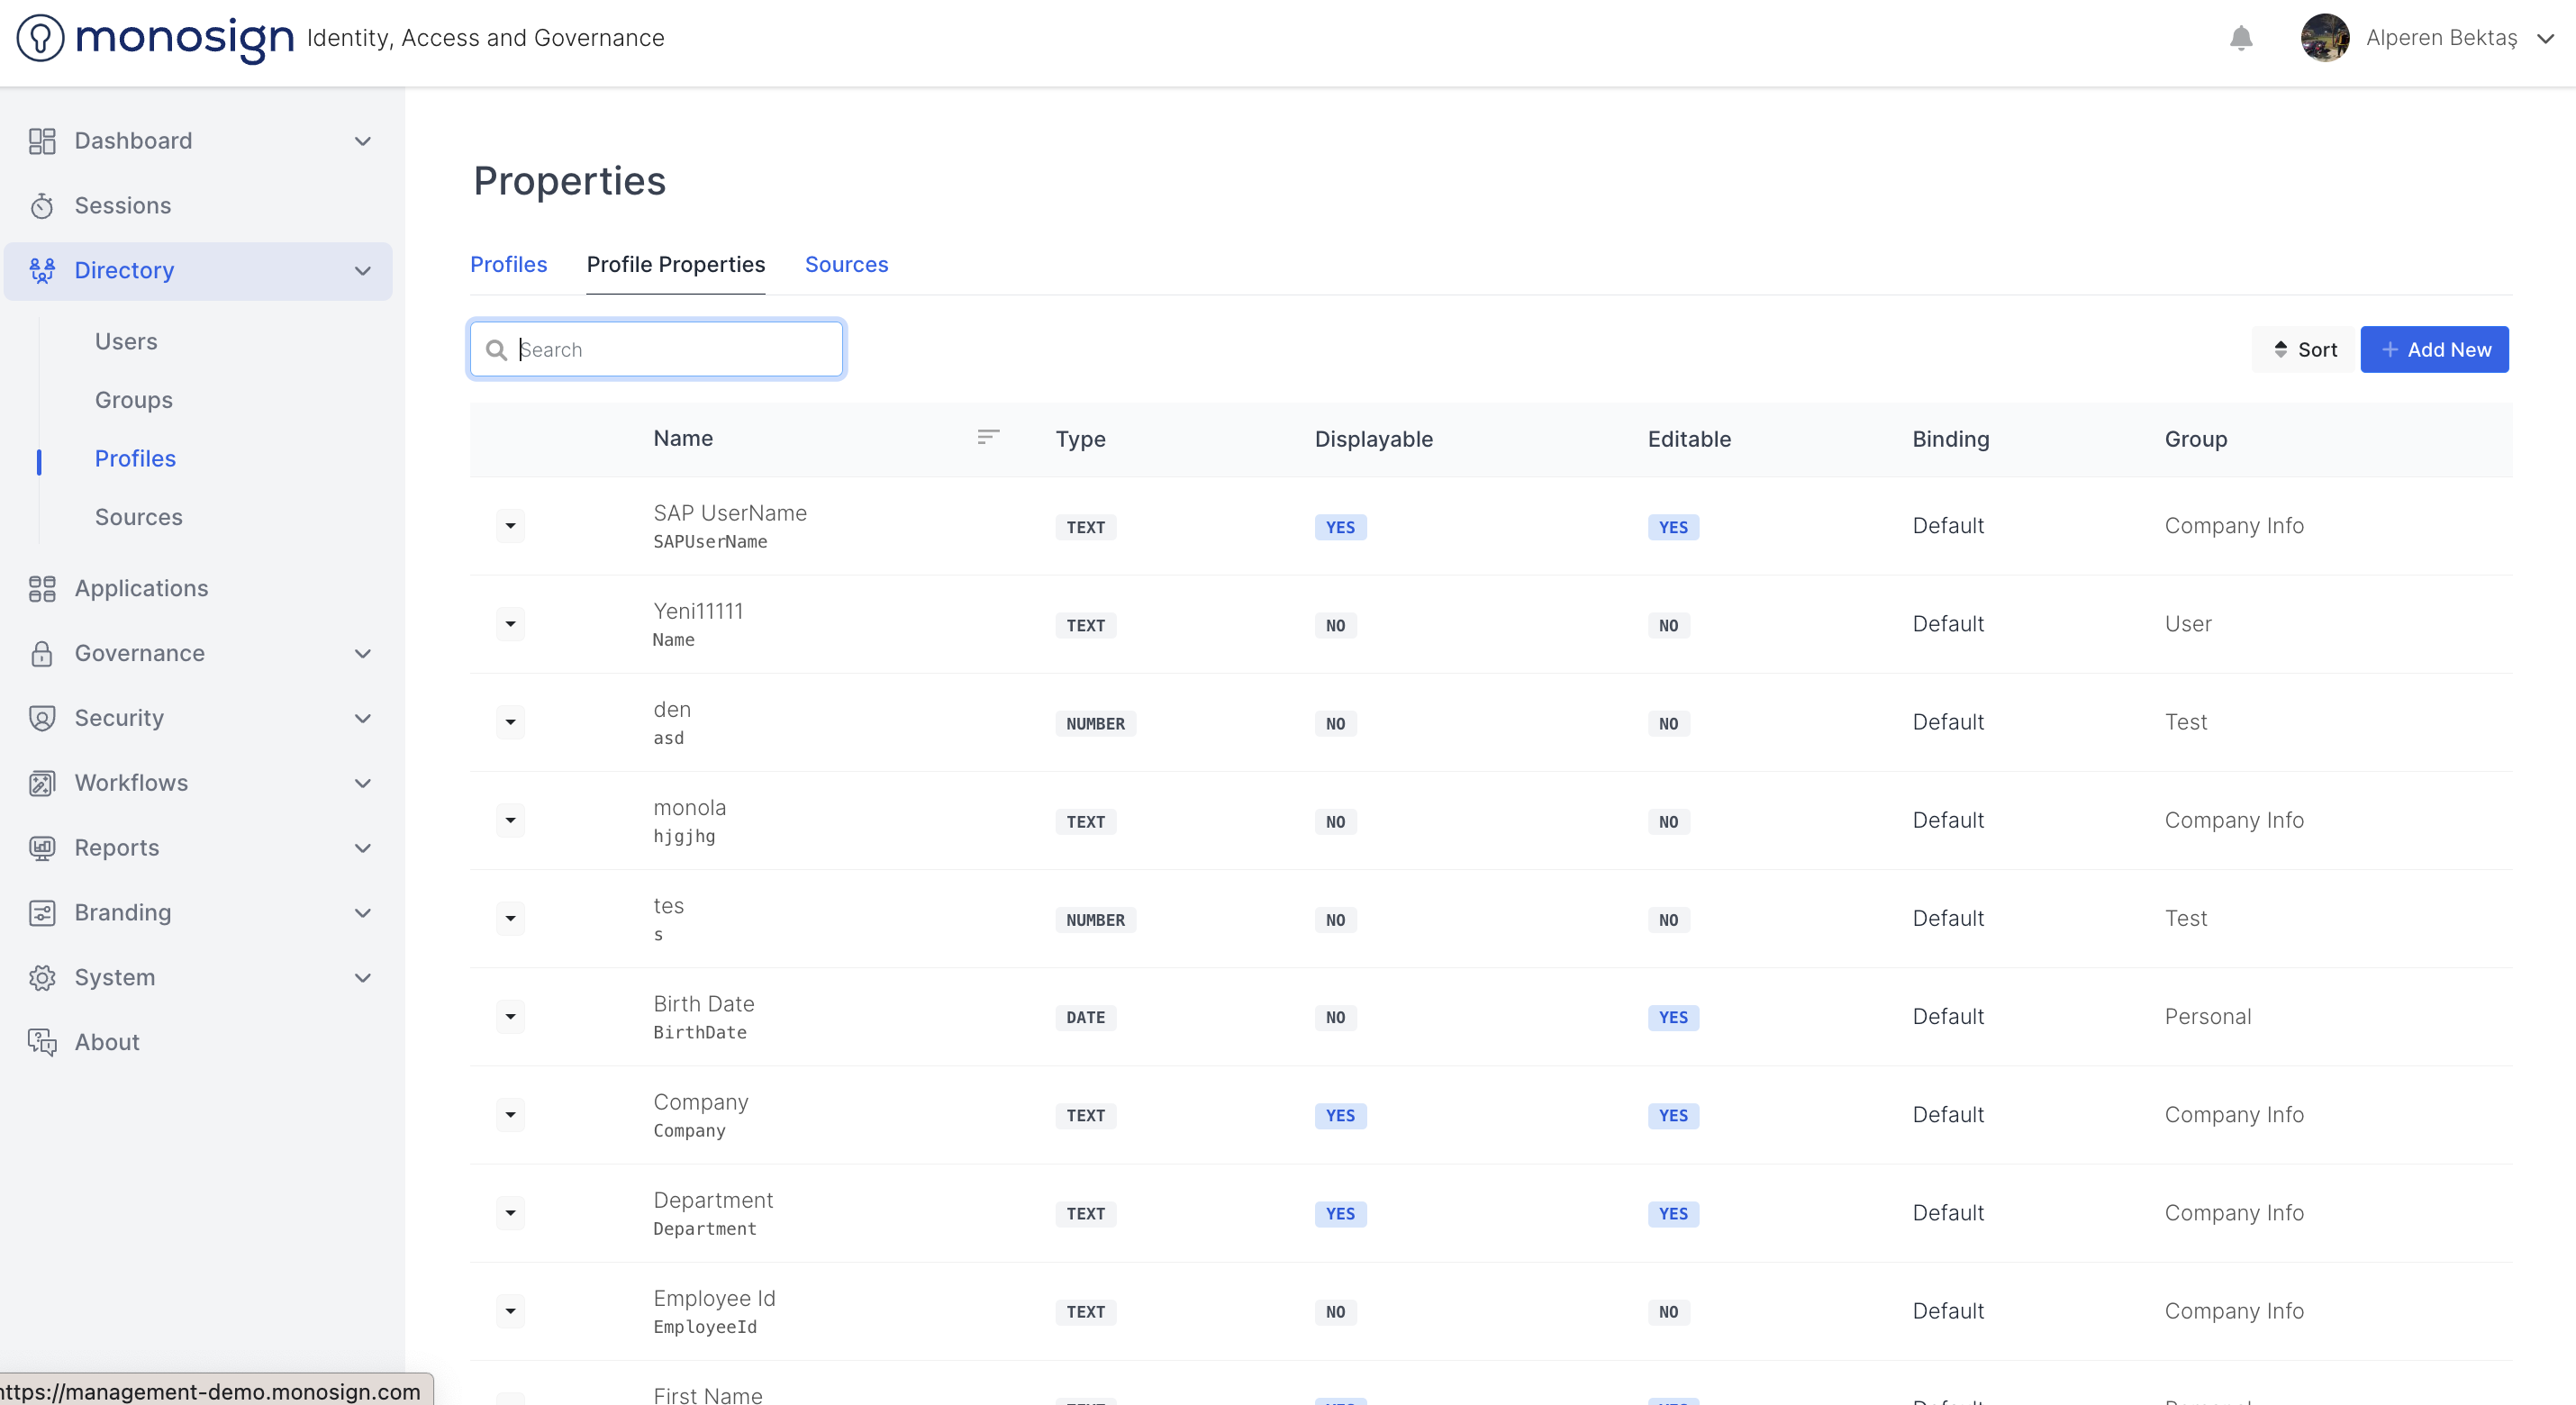Image resolution: width=2576 pixels, height=1405 pixels.
Task: Click Alperen Bektaş profile avatar
Action: coord(2324,38)
